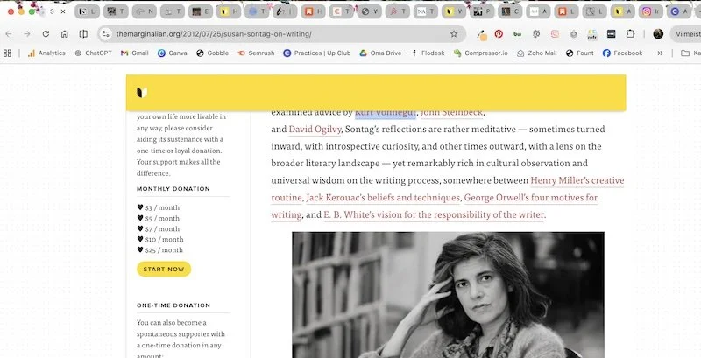This screenshot has width=701, height=358.
Task: Open the Gobble bookmark
Action: 212,53
